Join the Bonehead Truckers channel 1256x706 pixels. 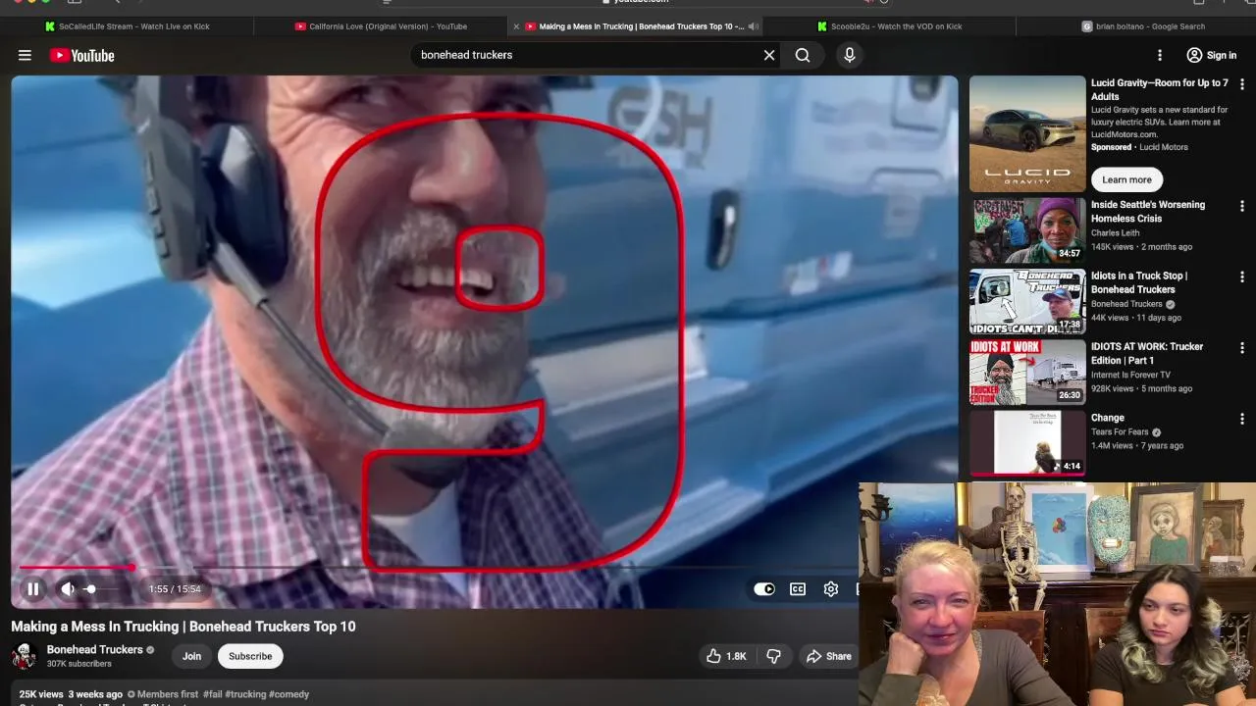point(191,656)
